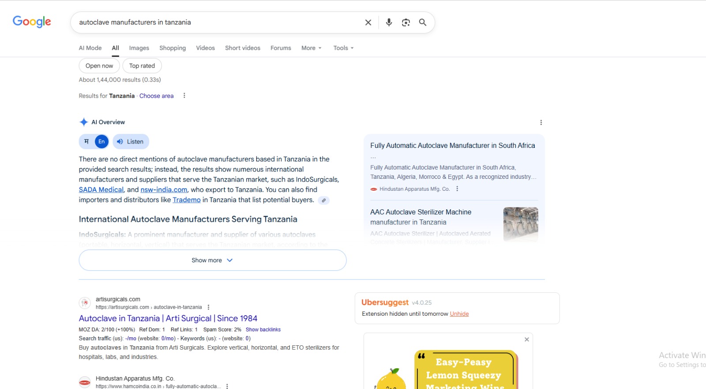Start voice search with microphone icon

click(x=389, y=23)
